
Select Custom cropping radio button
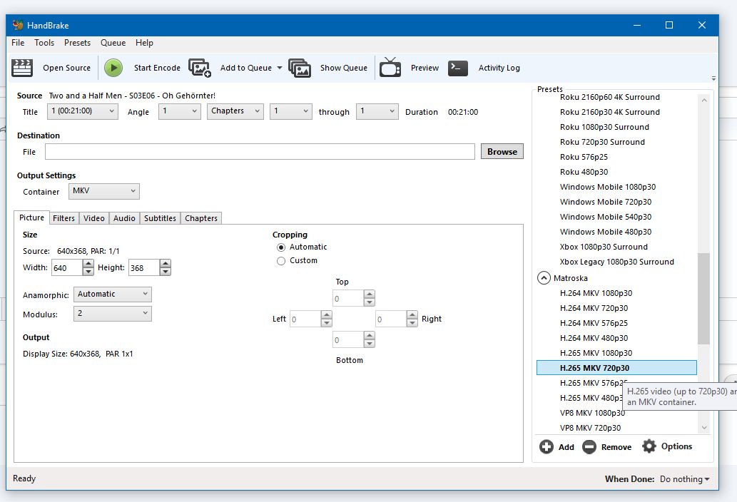(281, 261)
